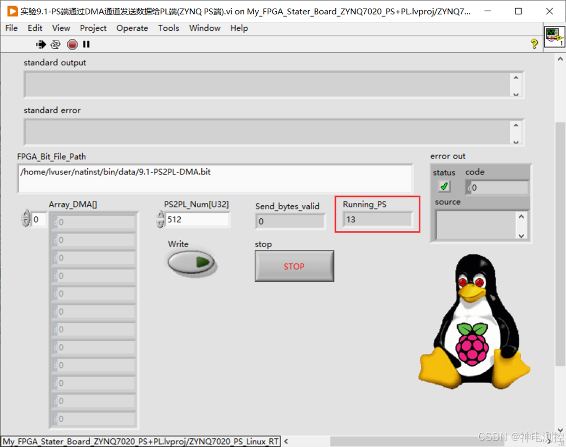Open the context help question mark
566x447 pixels.
coord(534,44)
